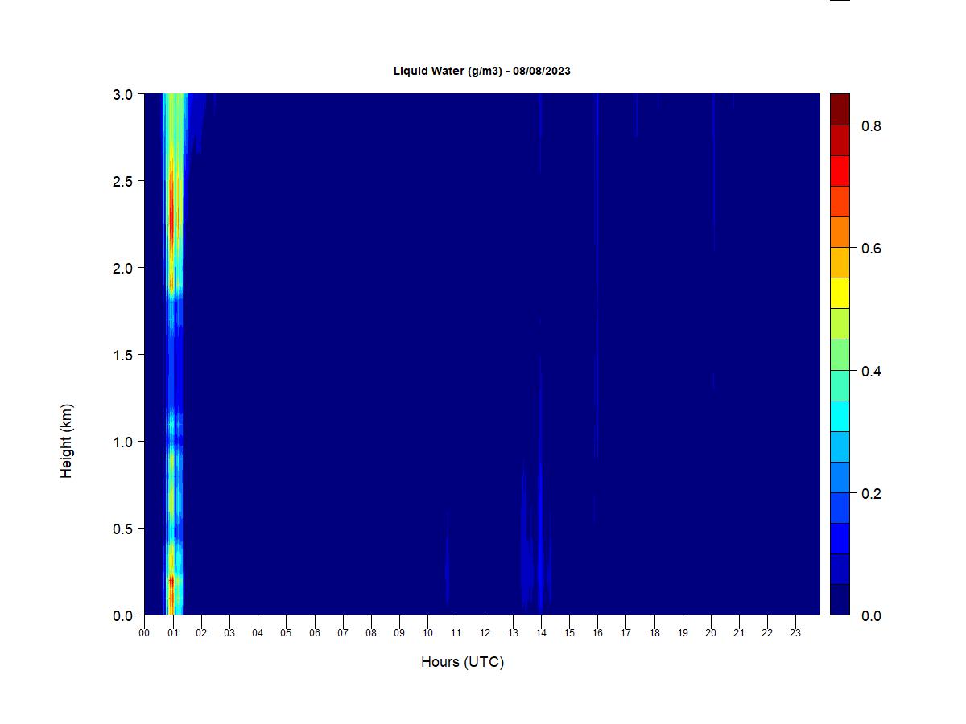Click the 'Hours (UTC)' x-axis label
Screen dimensions: 966x724
(x=462, y=662)
